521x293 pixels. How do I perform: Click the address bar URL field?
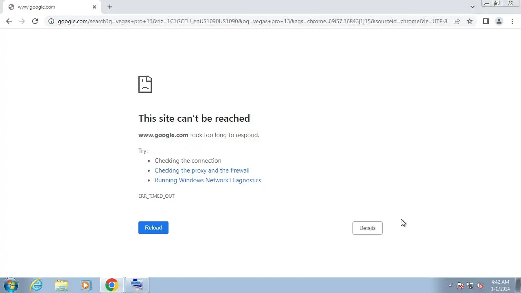(252, 21)
